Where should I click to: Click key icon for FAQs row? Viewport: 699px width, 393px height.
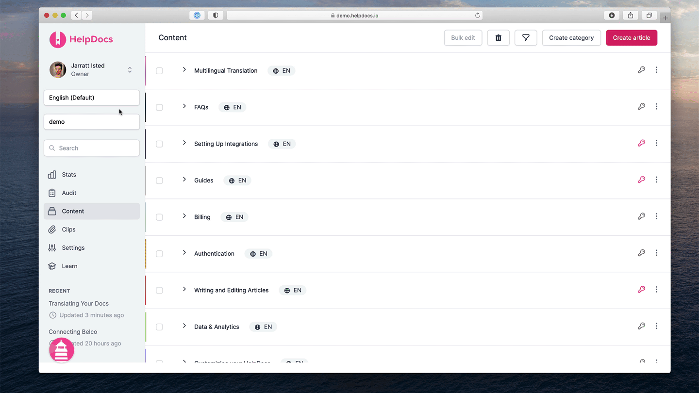coord(641,106)
